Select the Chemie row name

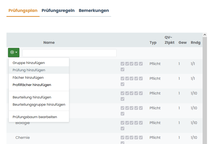(22, 138)
